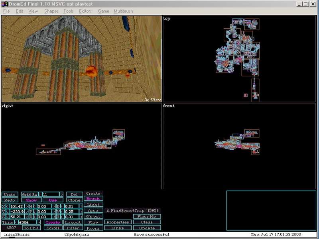Viewport: 319px width, 239px height.
Task: Select Flow creation type
Action: [93, 222]
